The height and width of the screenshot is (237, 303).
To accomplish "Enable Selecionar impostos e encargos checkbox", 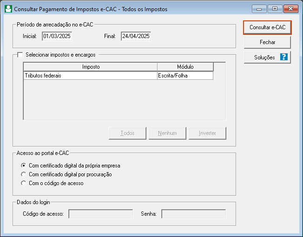I will 20,55.
